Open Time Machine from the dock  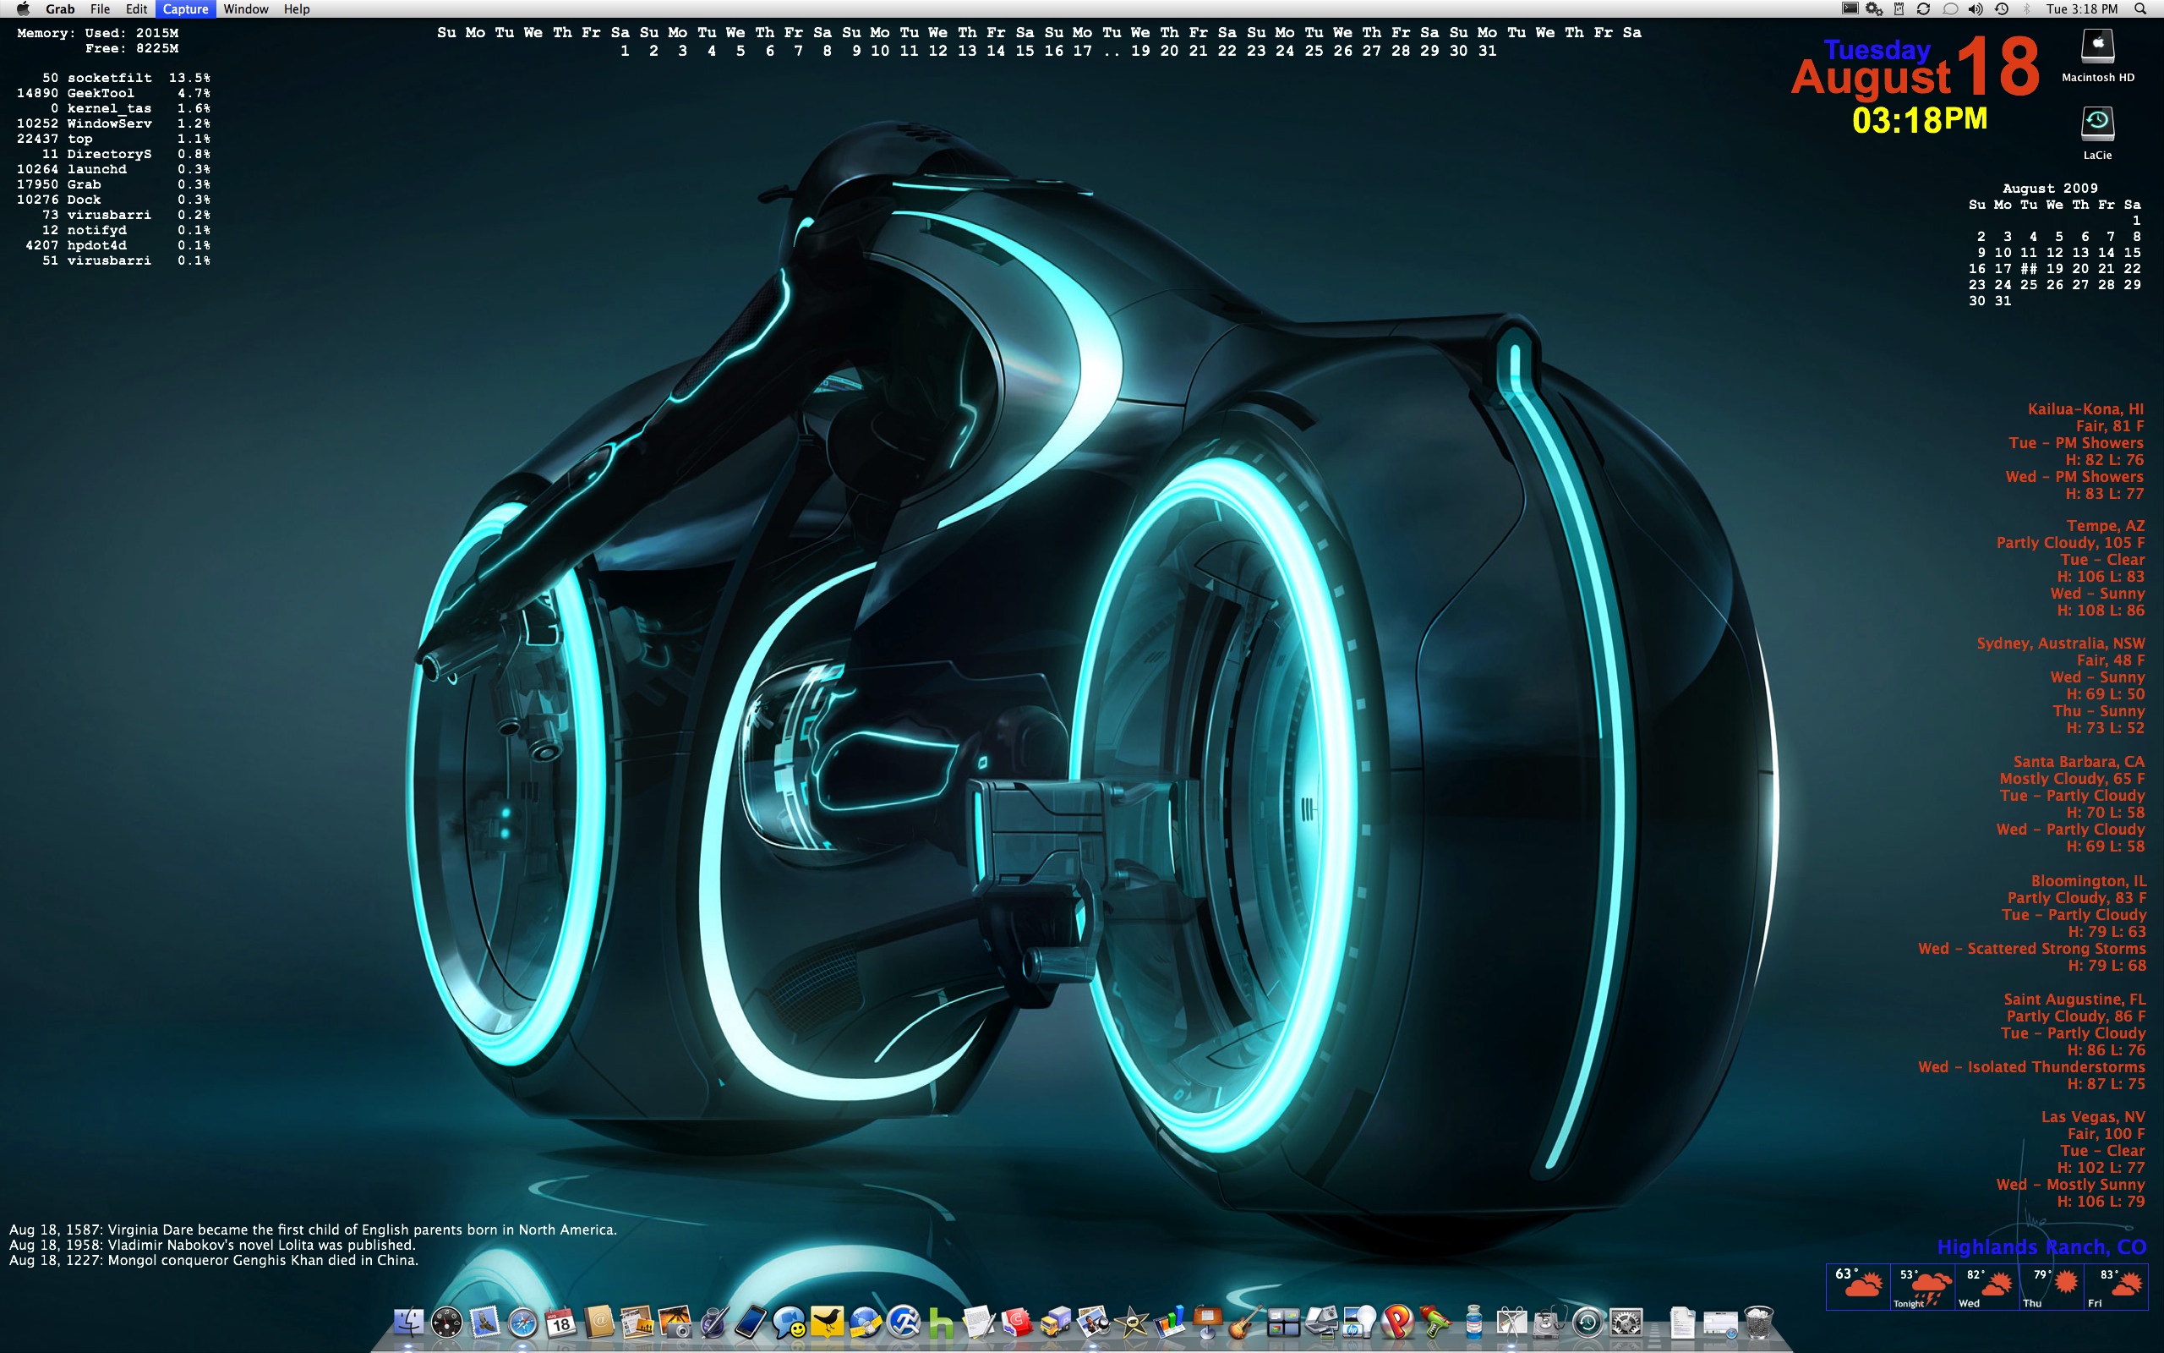click(1587, 1322)
